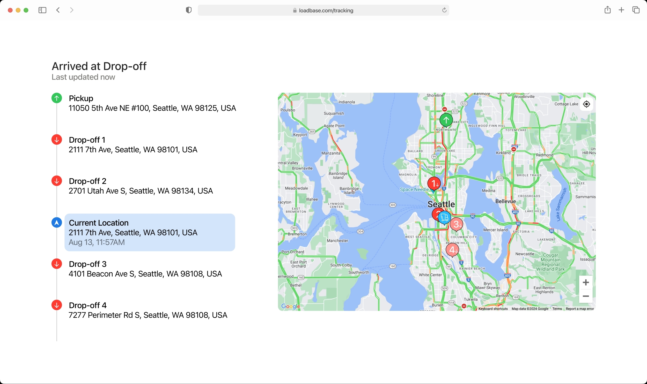Click the blue truck marker on map

tap(444, 218)
